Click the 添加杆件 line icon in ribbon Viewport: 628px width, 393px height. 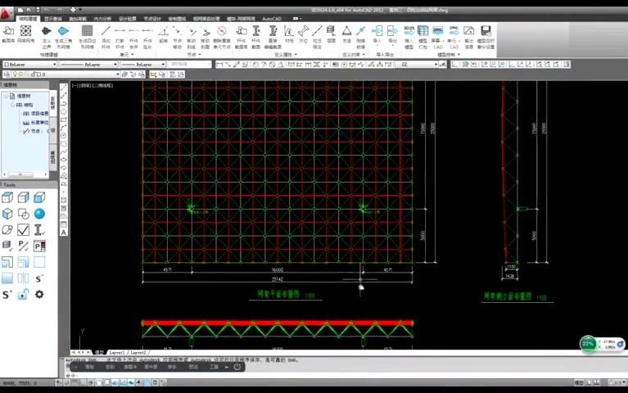[106, 31]
